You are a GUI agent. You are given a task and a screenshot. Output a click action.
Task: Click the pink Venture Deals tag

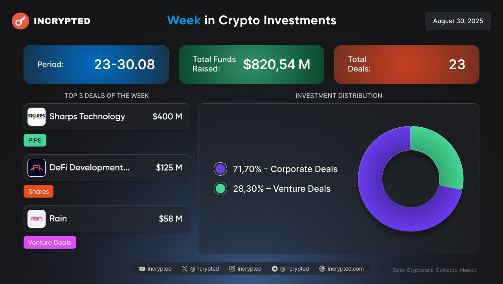(x=50, y=242)
